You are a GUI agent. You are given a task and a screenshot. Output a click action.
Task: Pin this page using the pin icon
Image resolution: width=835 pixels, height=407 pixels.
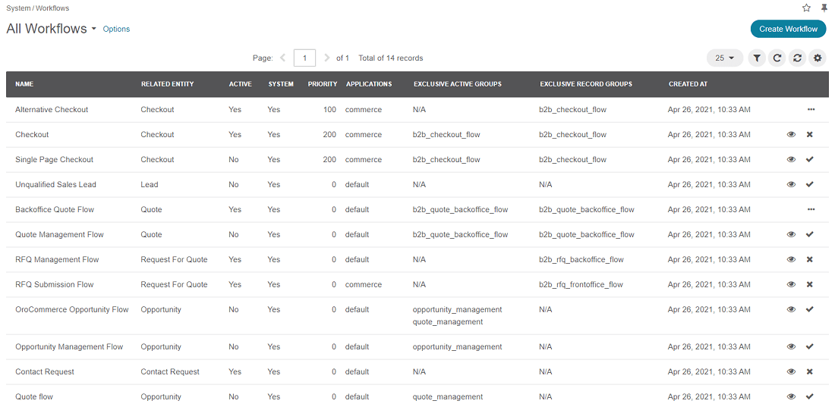click(x=824, y=8)
